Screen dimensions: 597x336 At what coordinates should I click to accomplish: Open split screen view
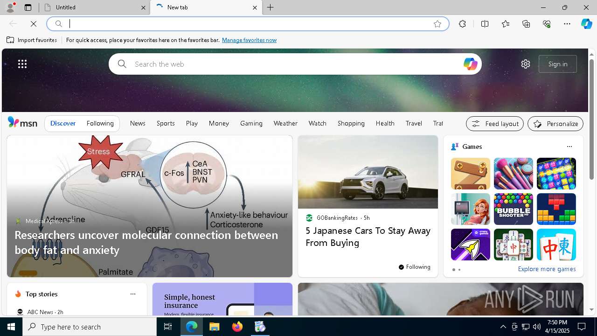tap(485, 24)
